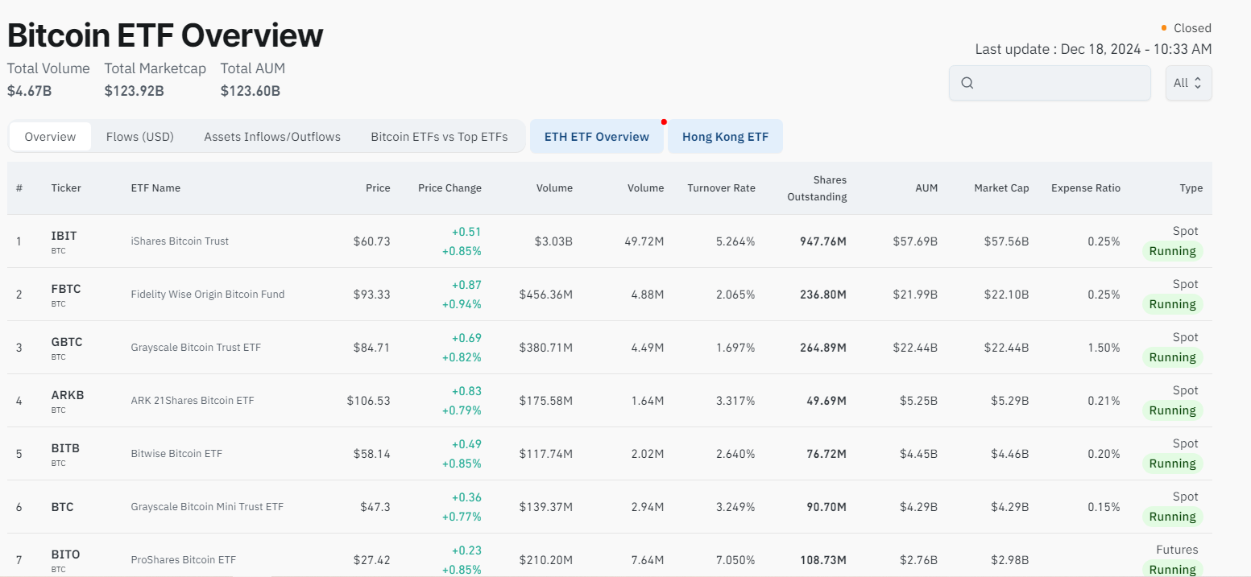The height and width of the screenshot is (577, 1251).
Task: Sort by Price column header
Action: (x=378, y=188)
